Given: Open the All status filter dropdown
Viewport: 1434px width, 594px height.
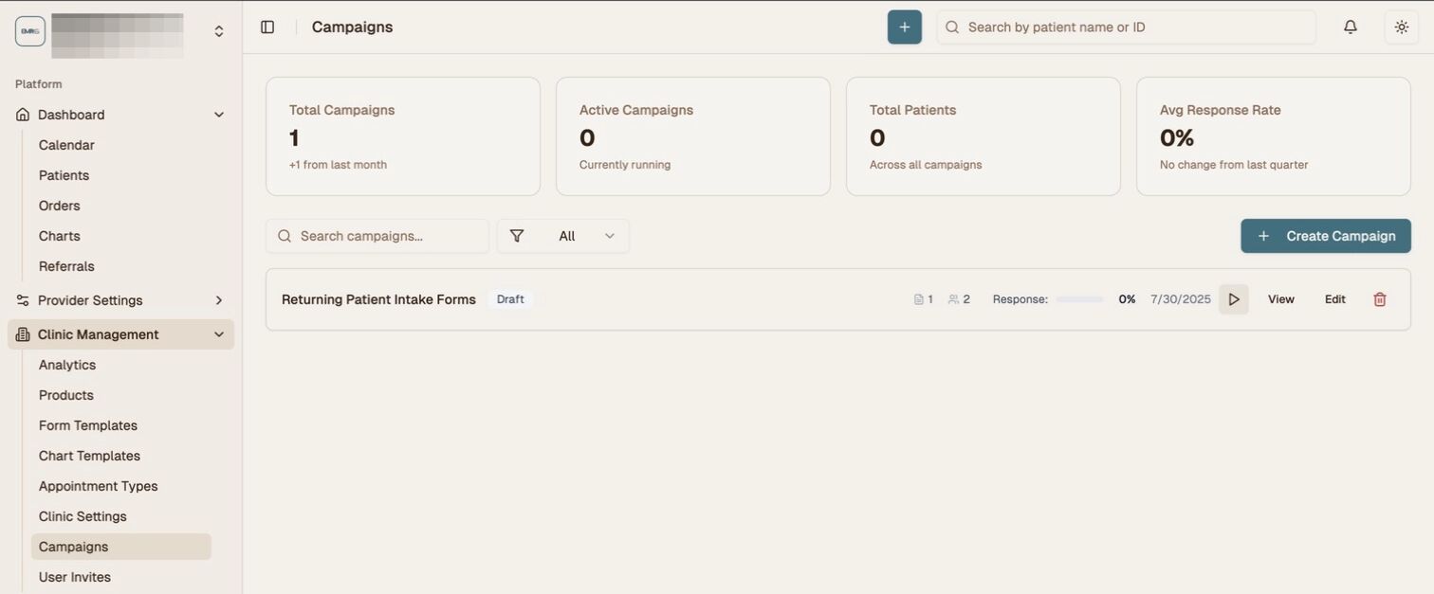Looking at the screenshot, I should pos(584,236).
